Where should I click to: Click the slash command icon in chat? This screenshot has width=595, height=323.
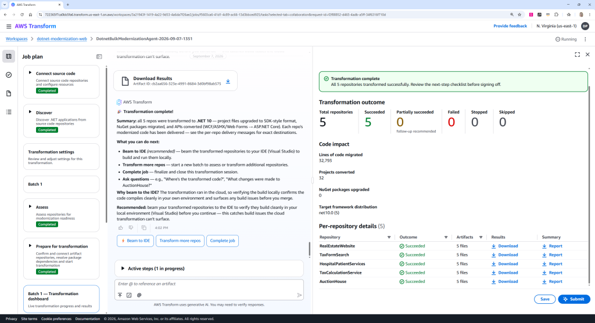pos(129,295)
